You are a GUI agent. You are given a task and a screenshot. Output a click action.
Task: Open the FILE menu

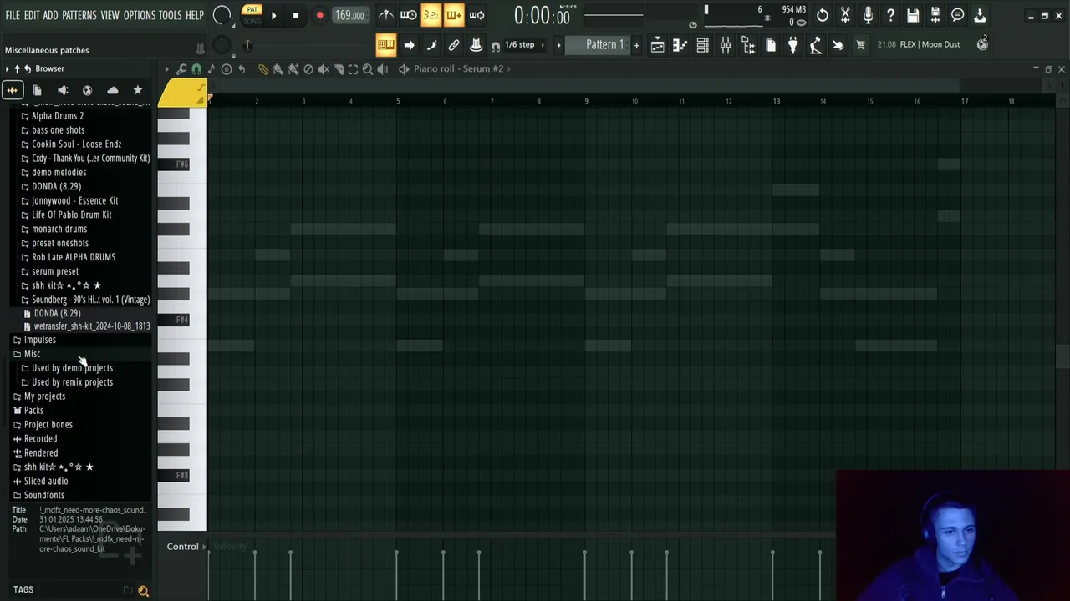pyautogui.click(x=13, y=15)
